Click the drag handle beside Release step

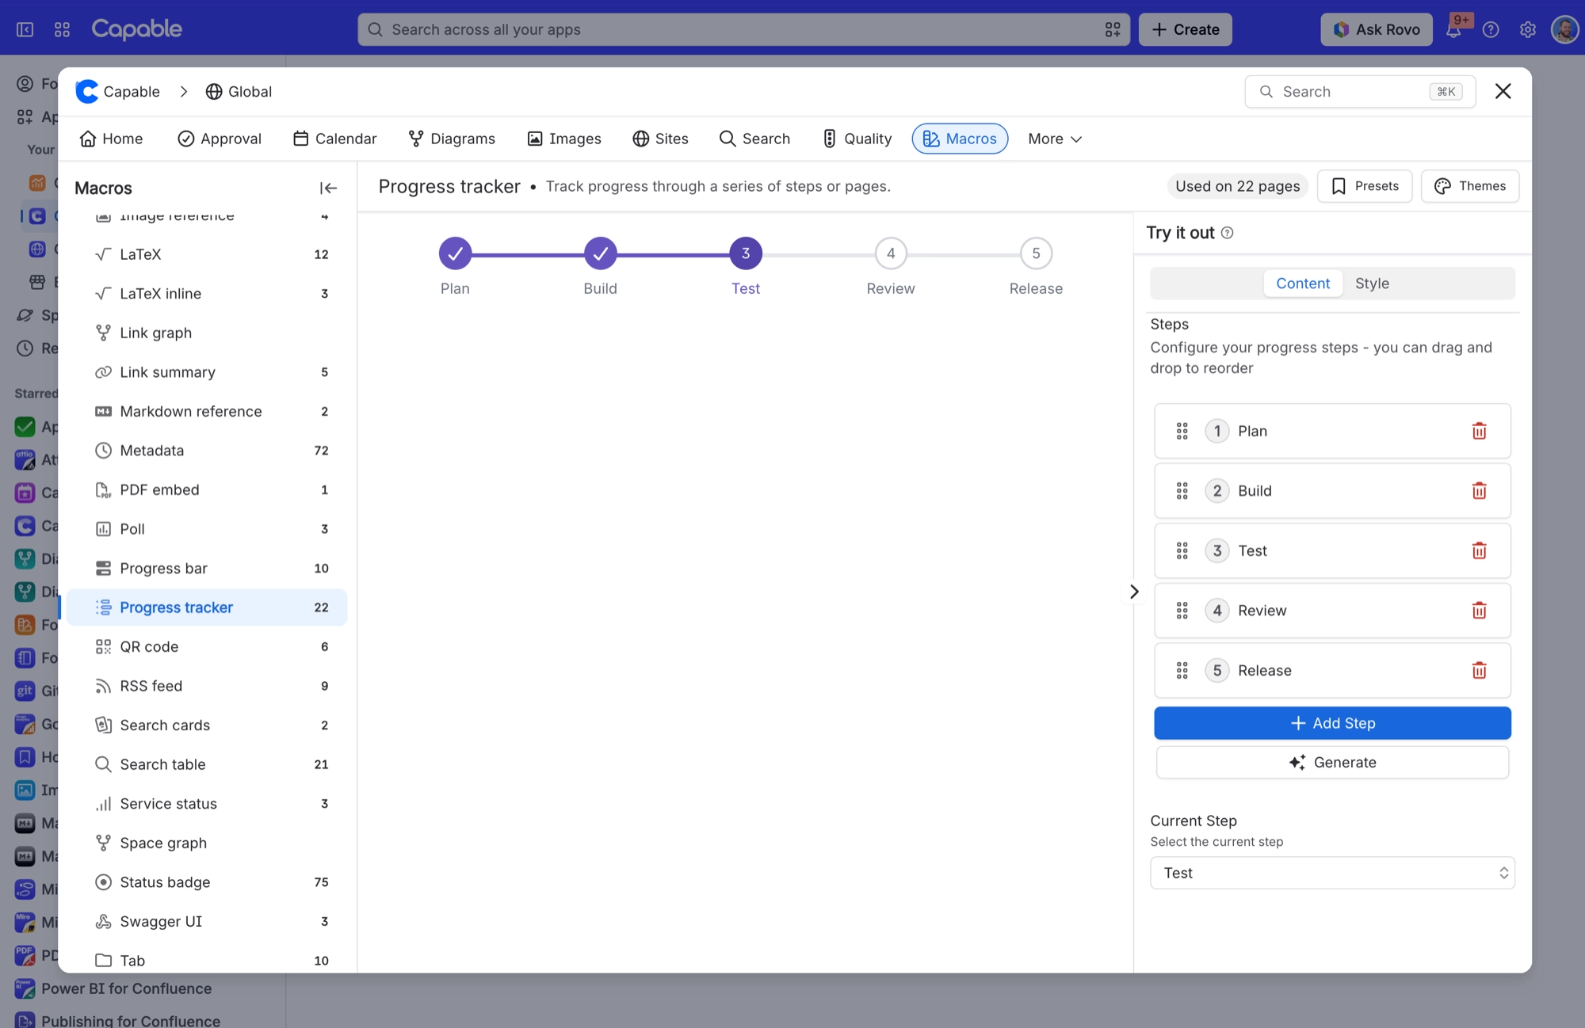(x=1182, y=671)
